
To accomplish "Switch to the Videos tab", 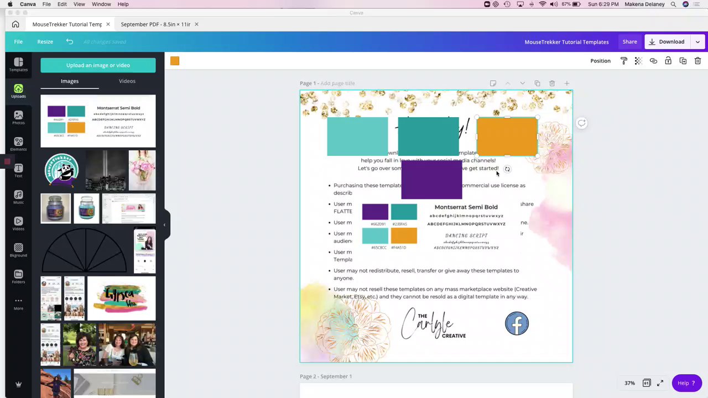I will coord(127,81).
